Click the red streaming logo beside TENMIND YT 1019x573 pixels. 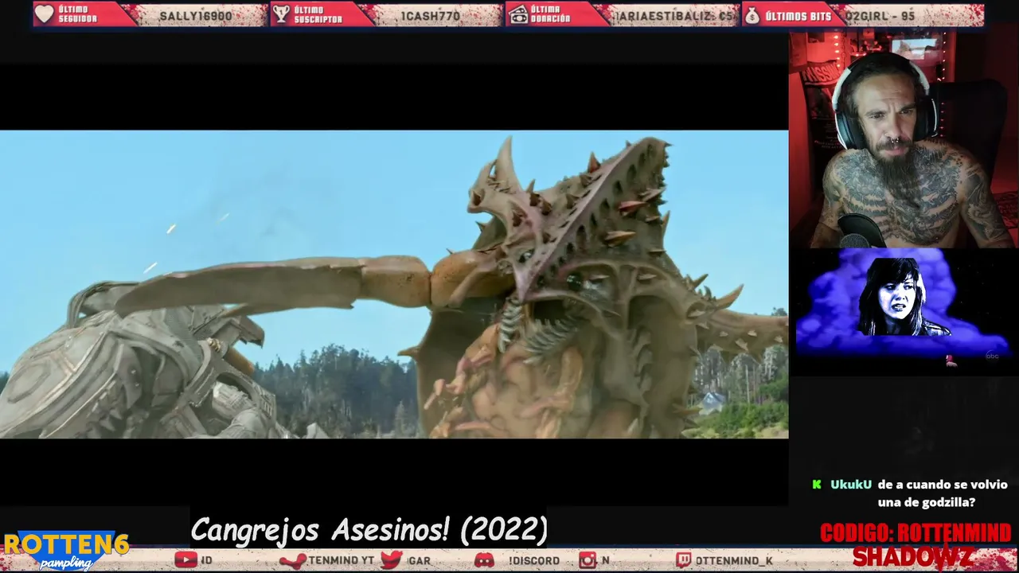(x=293, y=560)
